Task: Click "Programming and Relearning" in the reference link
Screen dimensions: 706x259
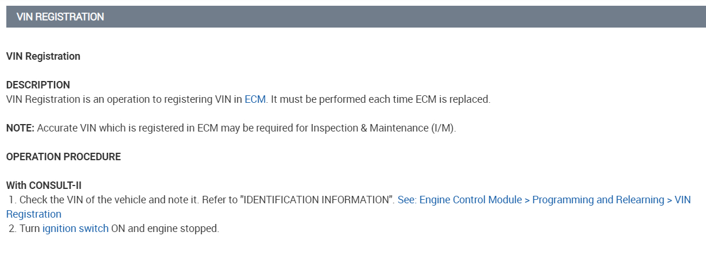Action: click(598, 200)
